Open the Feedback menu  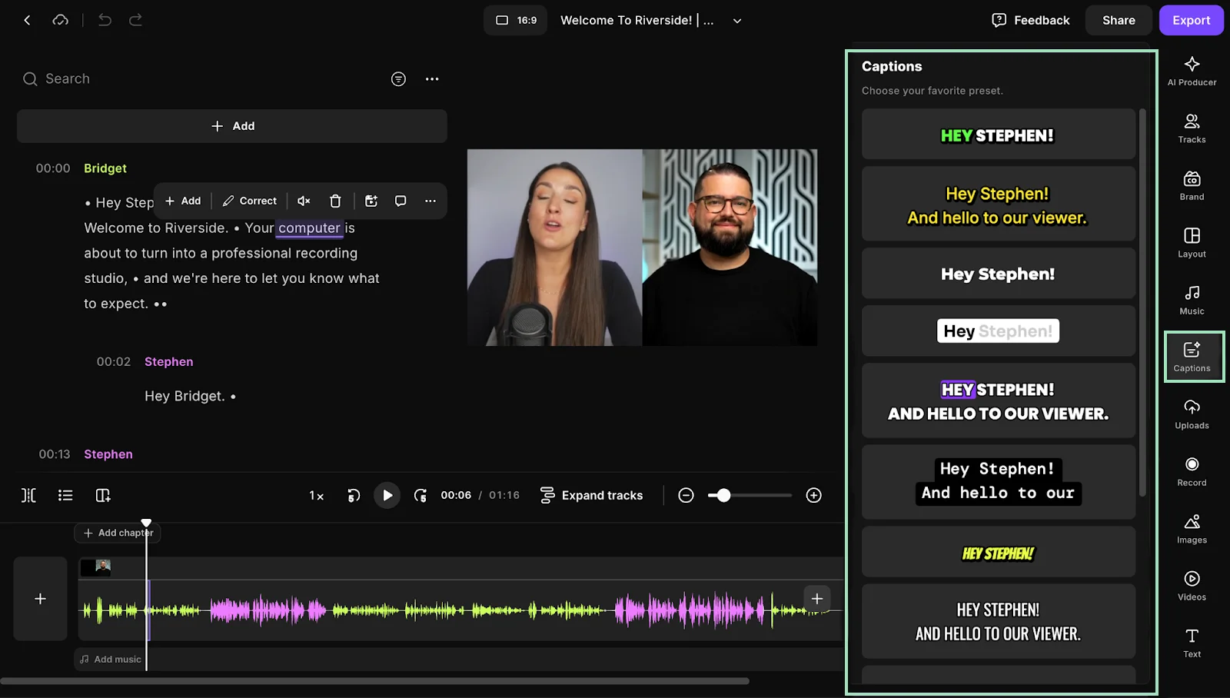pos(1030,20)
